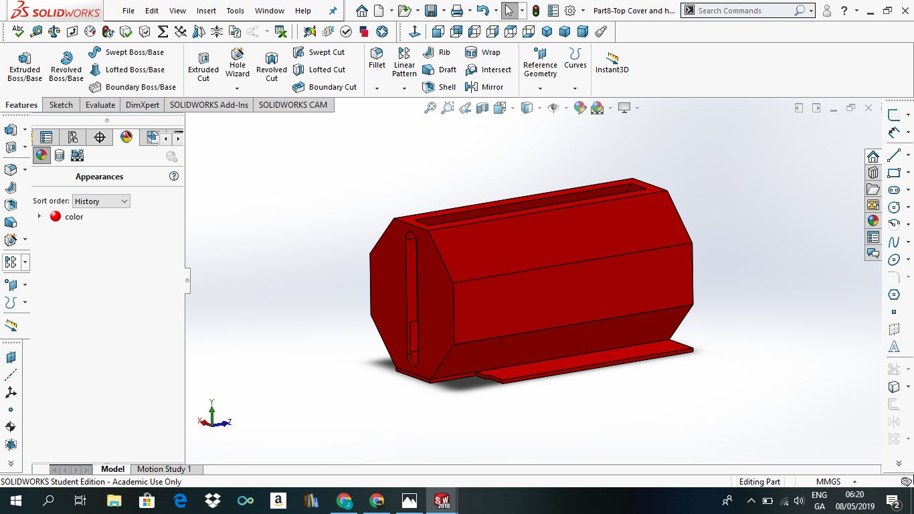Activate the Linear Pattern tool
The height and width of the screenshot is (514, 914).
coord(404,62)
